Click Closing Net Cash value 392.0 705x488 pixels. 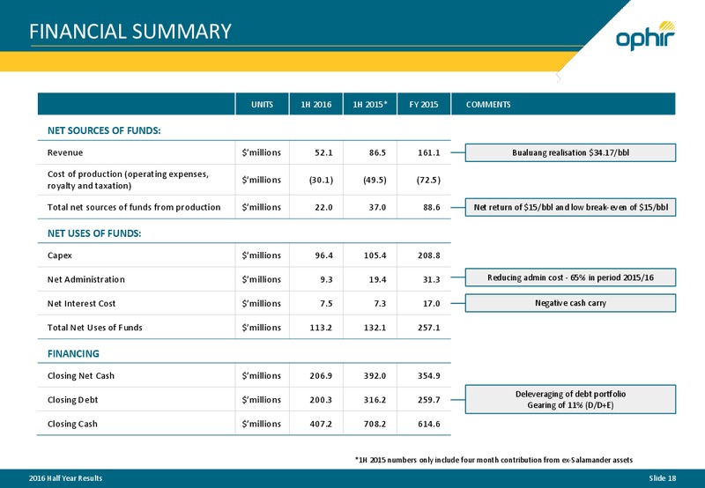click(x=375, y=375)
